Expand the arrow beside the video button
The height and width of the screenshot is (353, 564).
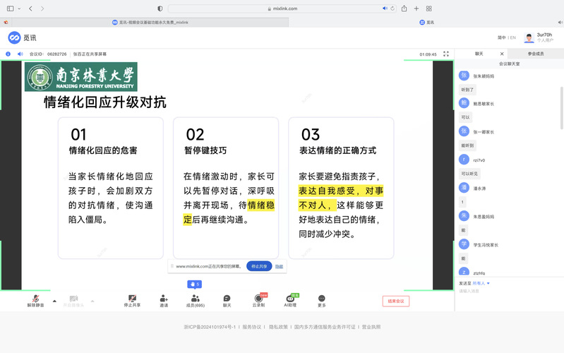[92, 300]
